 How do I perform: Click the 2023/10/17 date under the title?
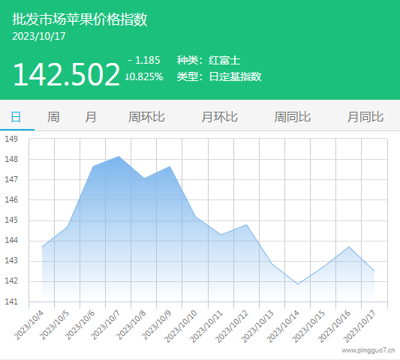(39, 37)
